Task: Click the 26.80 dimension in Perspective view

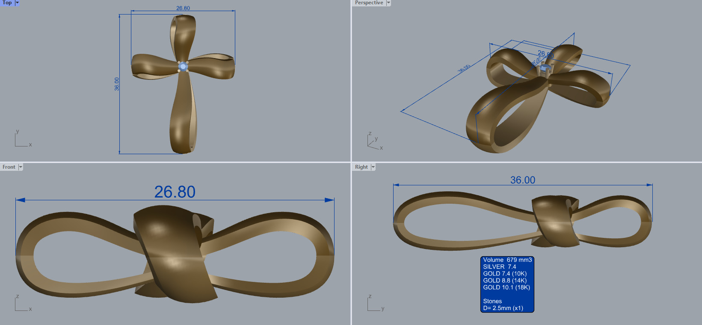Action: click(x=545, y=54)
